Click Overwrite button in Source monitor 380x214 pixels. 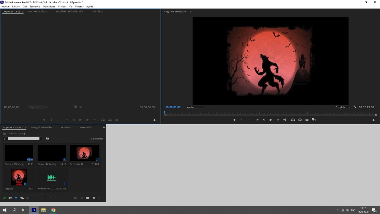tap(110, 120)
